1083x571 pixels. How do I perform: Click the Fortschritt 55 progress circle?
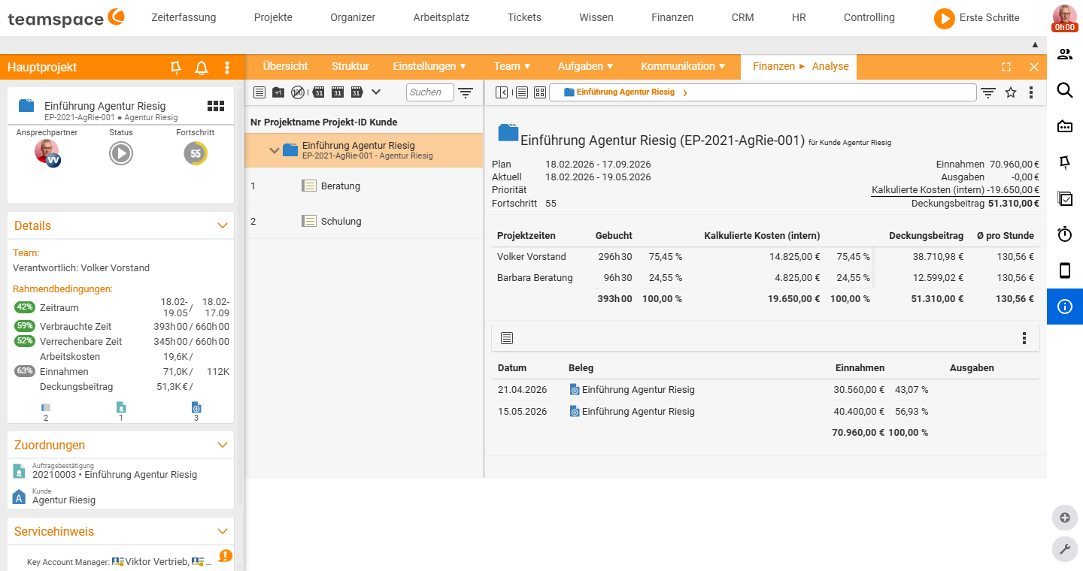[x=196, y=153]
